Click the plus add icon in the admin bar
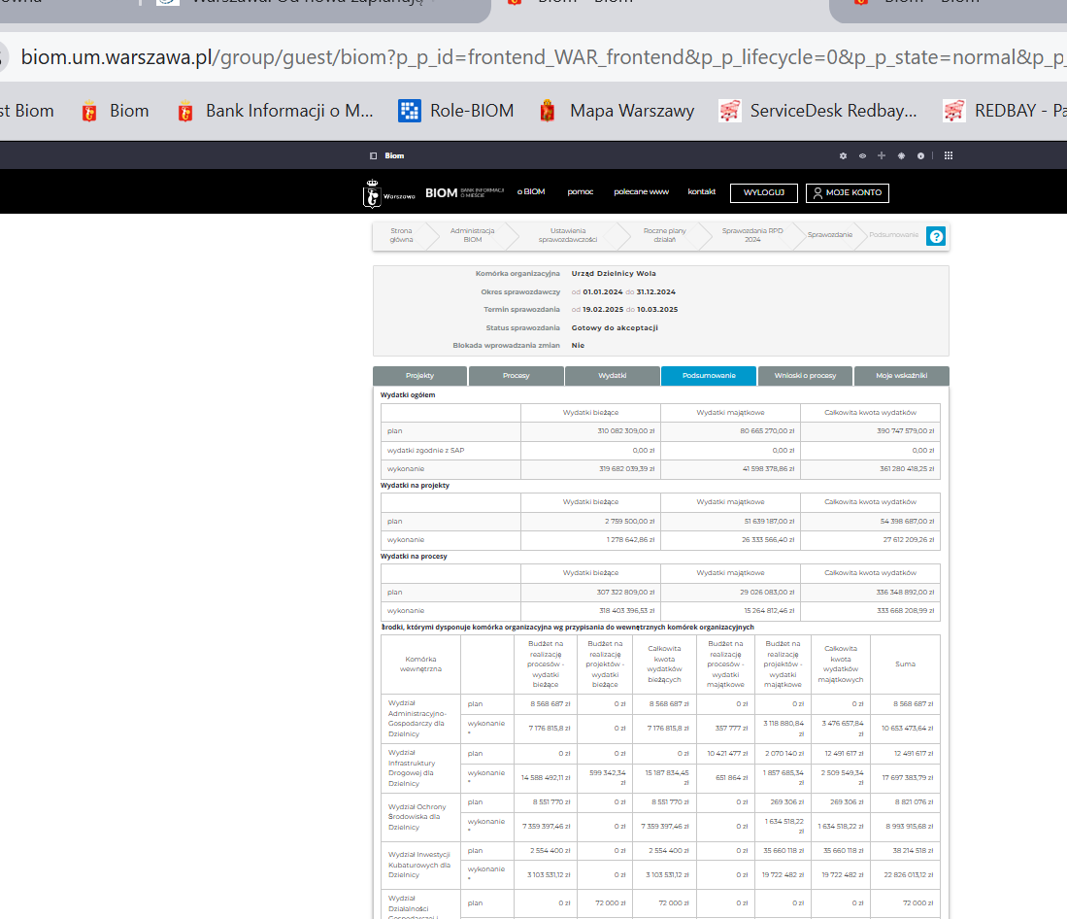Image resolution: width=1067 pixels, height=919 pixels. (882, 155)
